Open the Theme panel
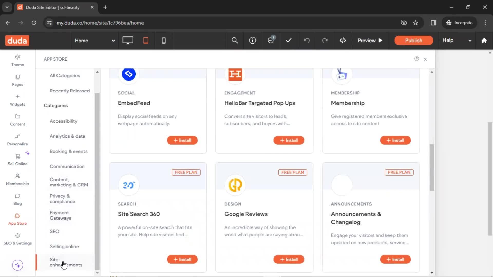Screen dimensions: 493x277 click(x=17, y=61)
